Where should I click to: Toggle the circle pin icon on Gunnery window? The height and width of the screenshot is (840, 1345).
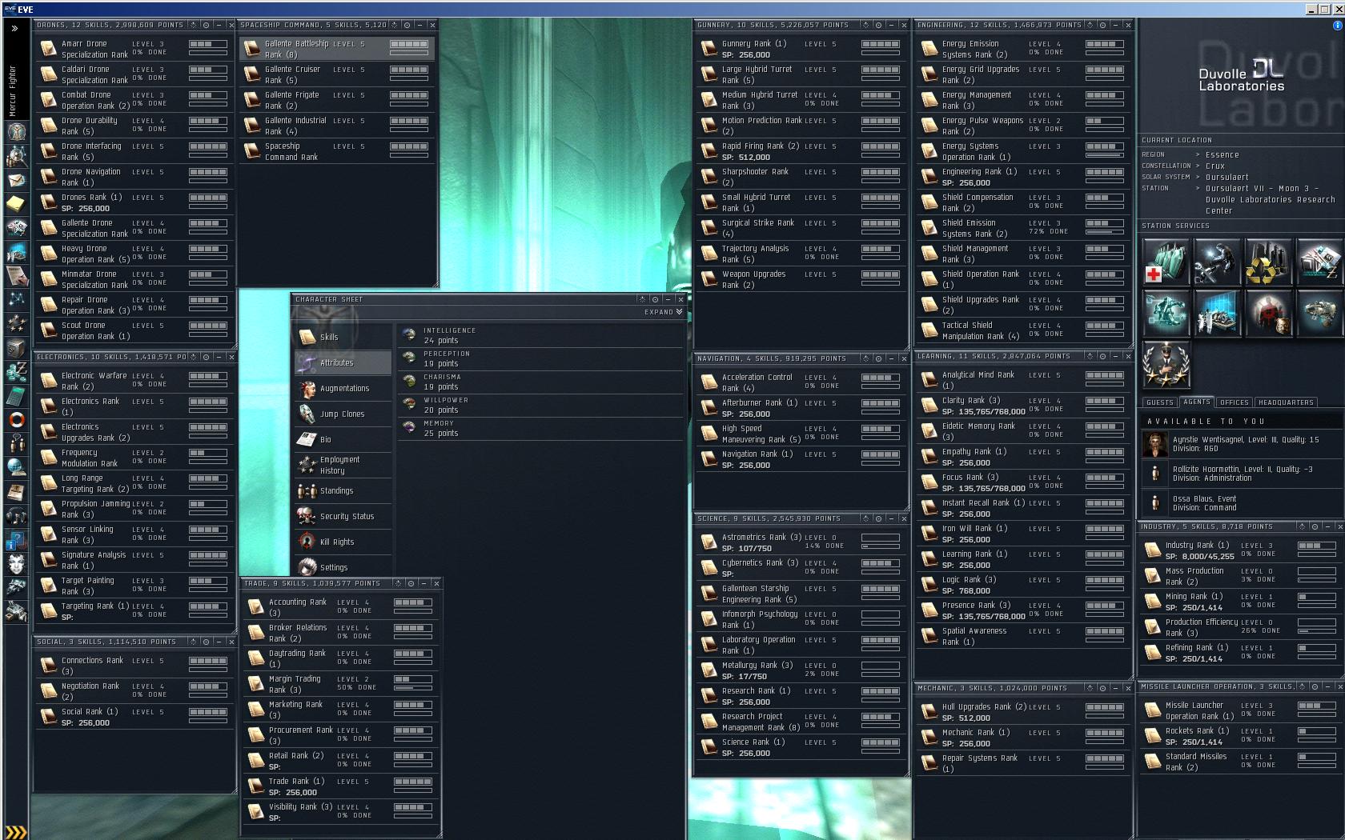878,25
